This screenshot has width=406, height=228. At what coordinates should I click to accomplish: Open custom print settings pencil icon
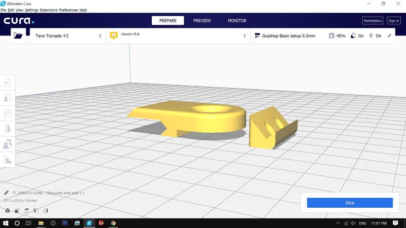[x=389, y=35]
